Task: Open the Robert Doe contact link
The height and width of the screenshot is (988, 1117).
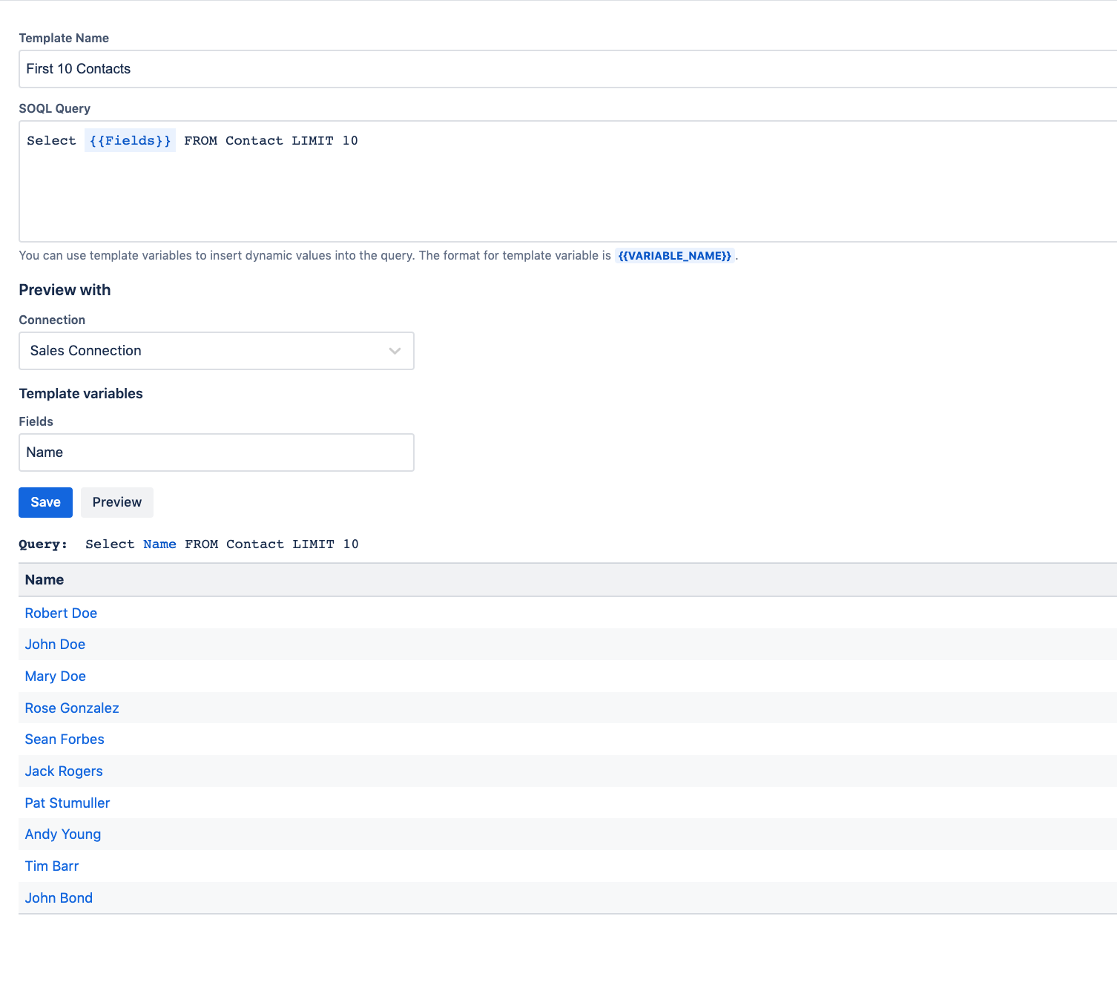Action: 61,613
